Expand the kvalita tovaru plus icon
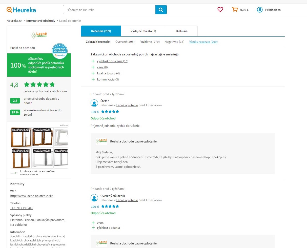Viewport: 307px width, 248px height. pos(93,73)
